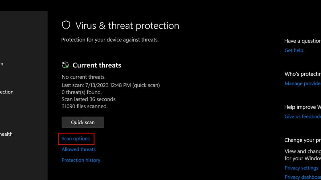Click the Virus & threat protection title
The width and height of the screenshot is (321, 180).
pos(127,26)
